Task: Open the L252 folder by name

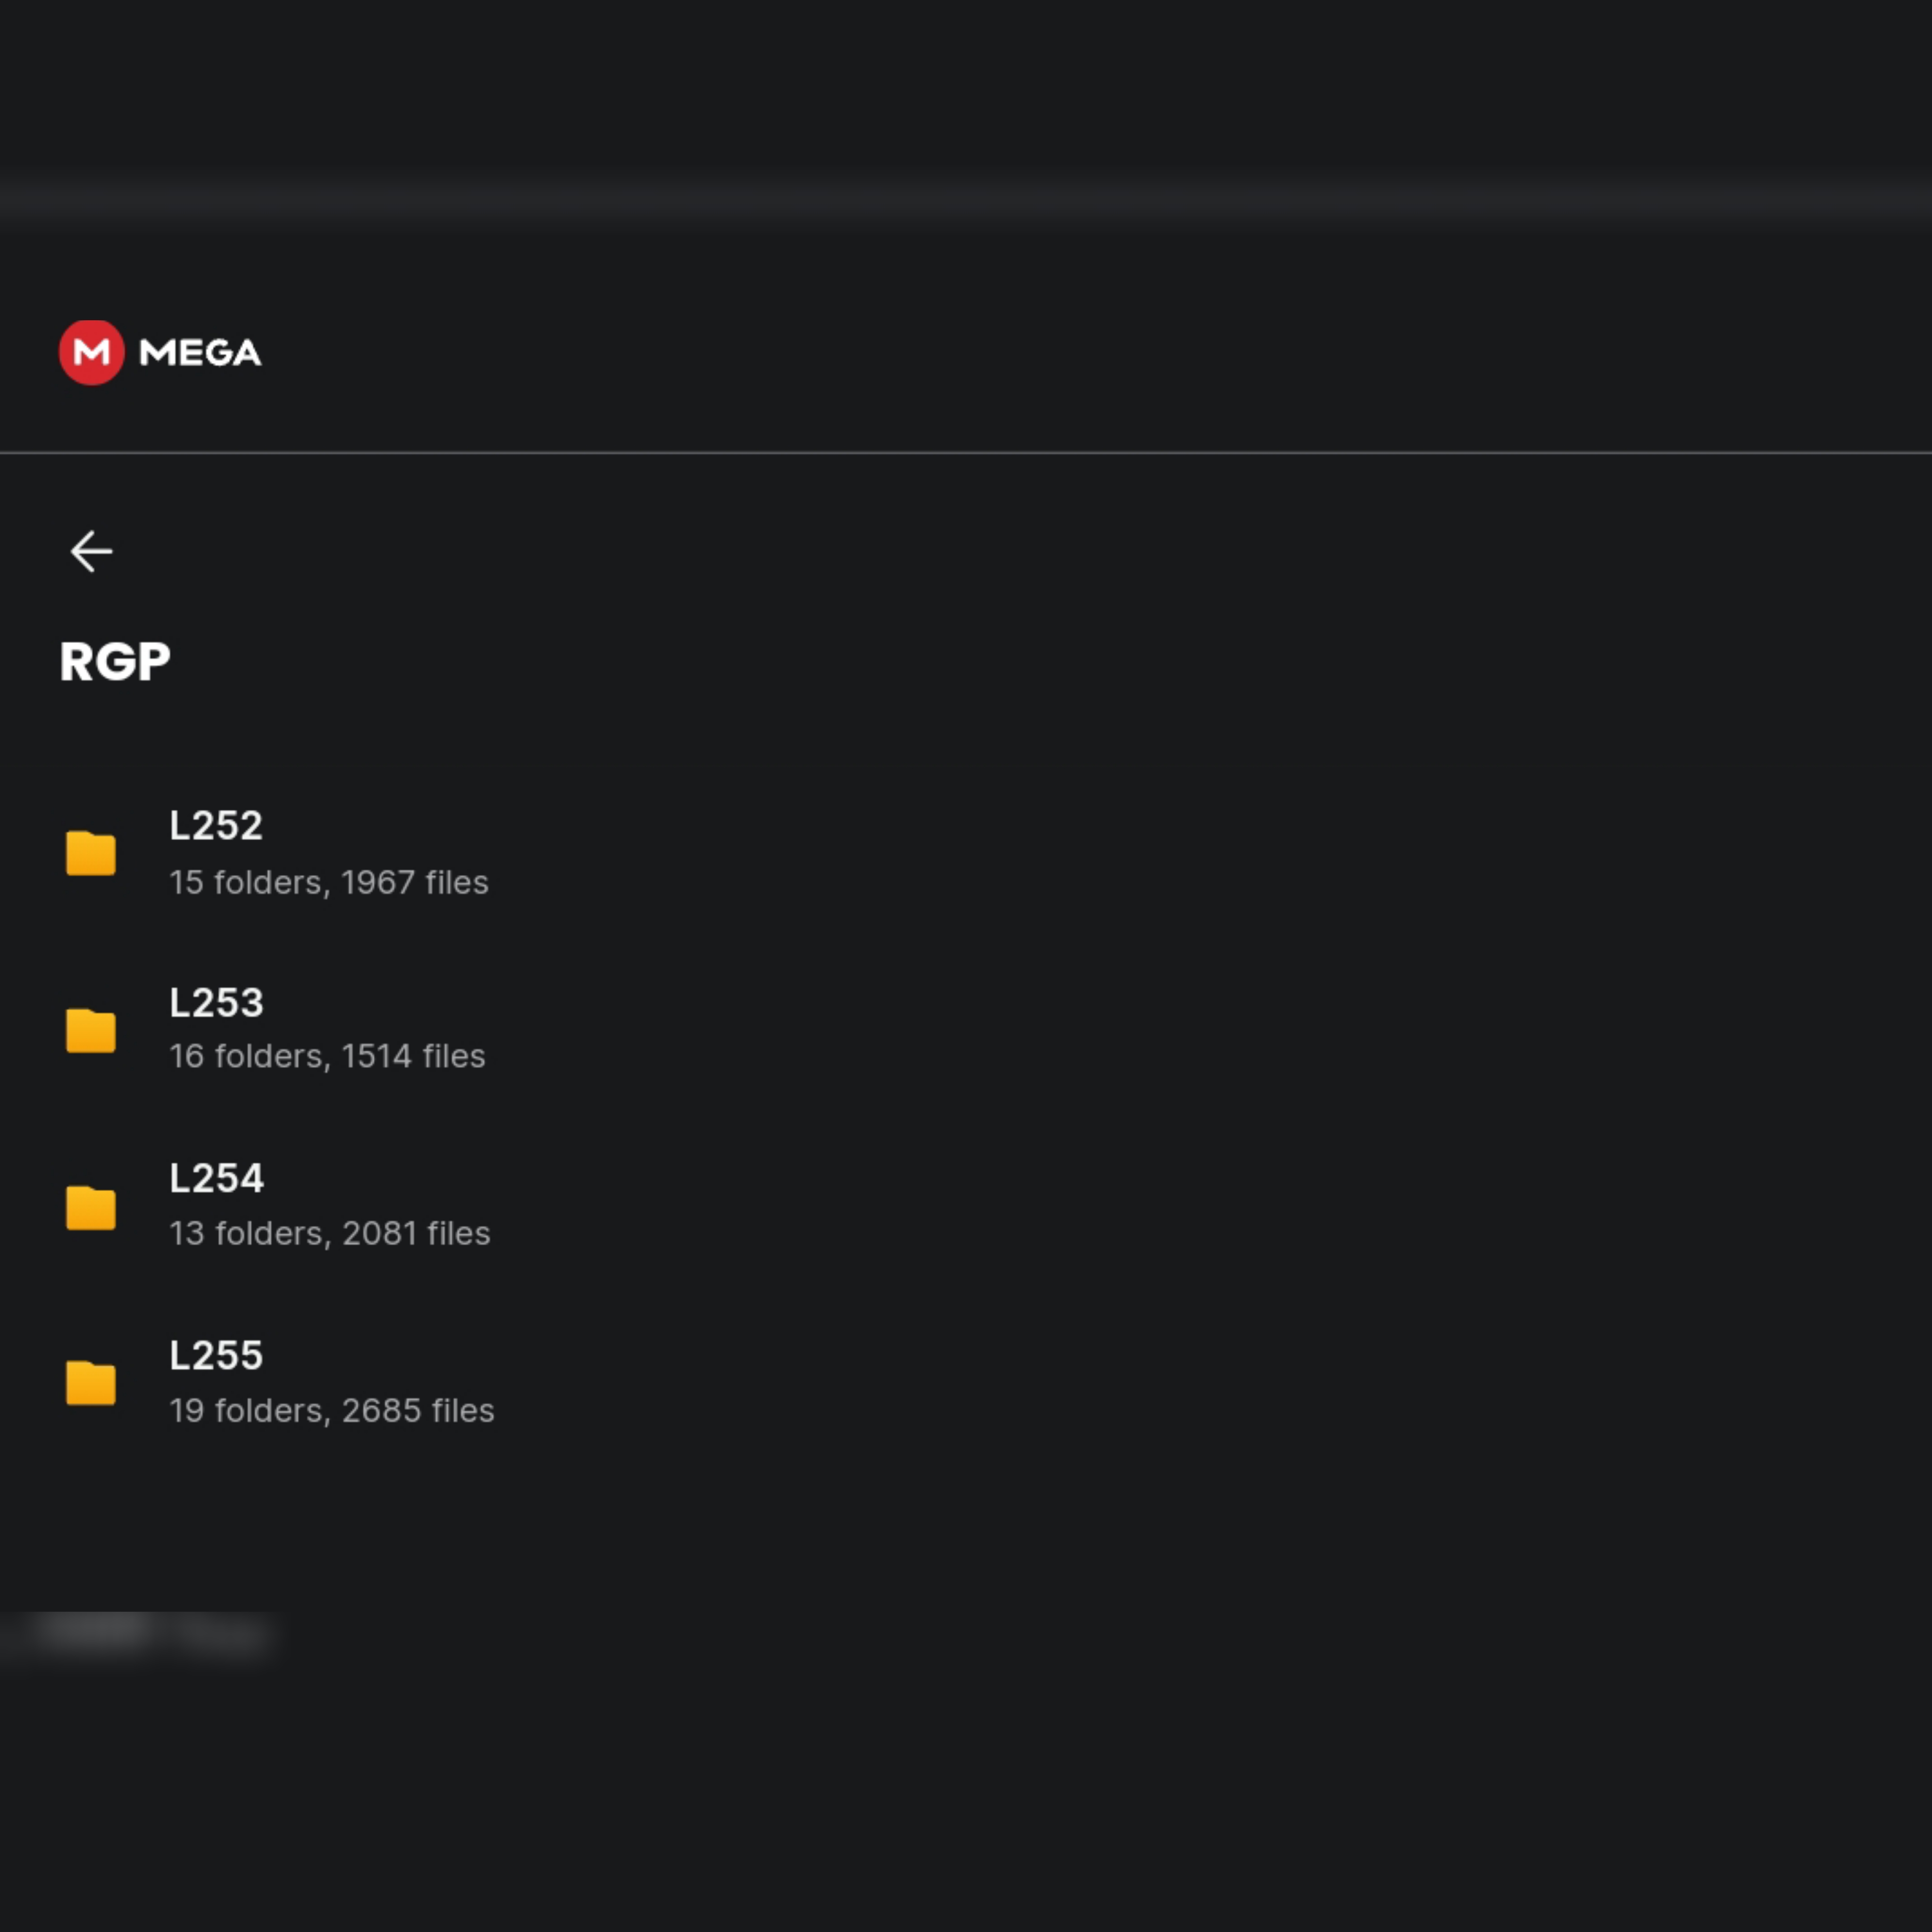Action: tap(216, 826)
